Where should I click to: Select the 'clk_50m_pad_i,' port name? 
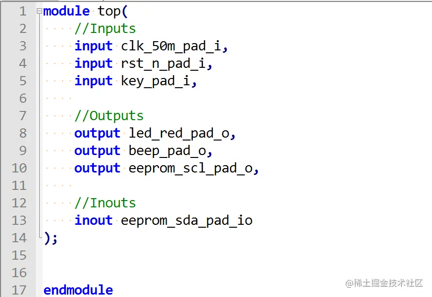(174, 47)
